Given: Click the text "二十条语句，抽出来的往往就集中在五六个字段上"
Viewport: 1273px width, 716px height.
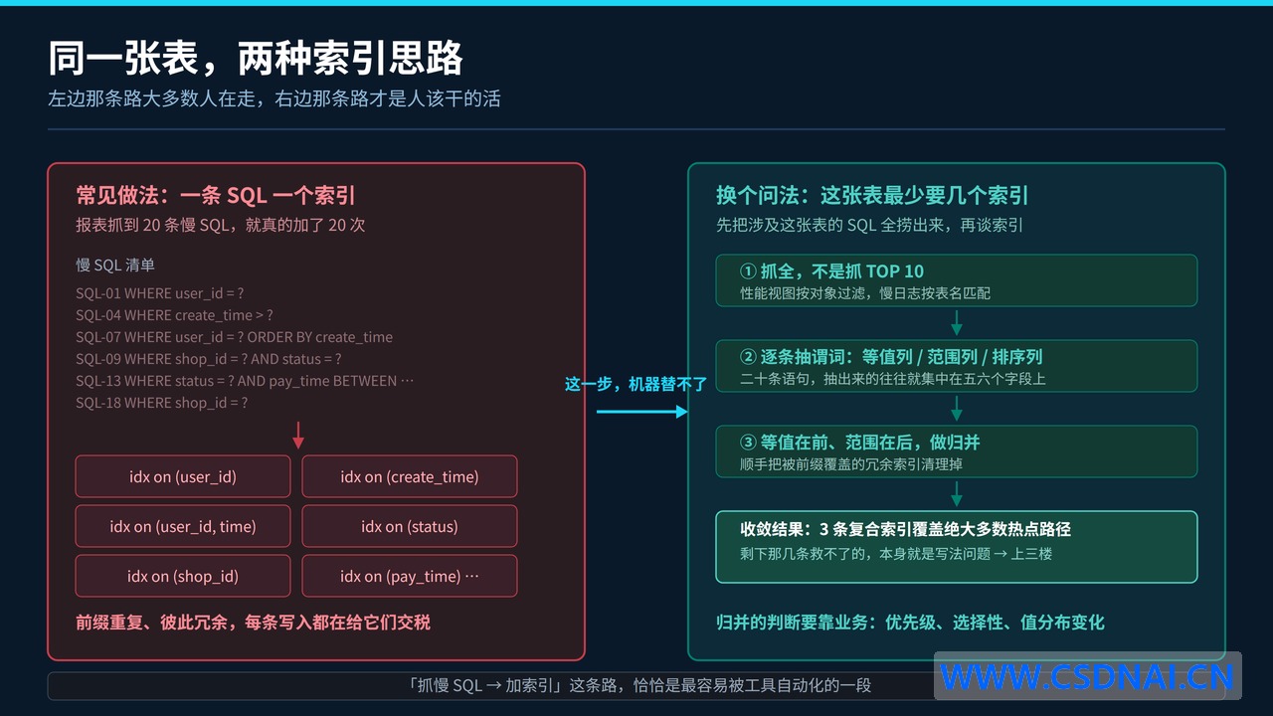Looking at the screenshot, I should [893, 379].
